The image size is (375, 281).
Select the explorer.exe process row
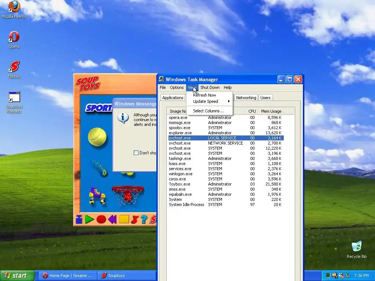pyautogui.click(x=226, y=133)
